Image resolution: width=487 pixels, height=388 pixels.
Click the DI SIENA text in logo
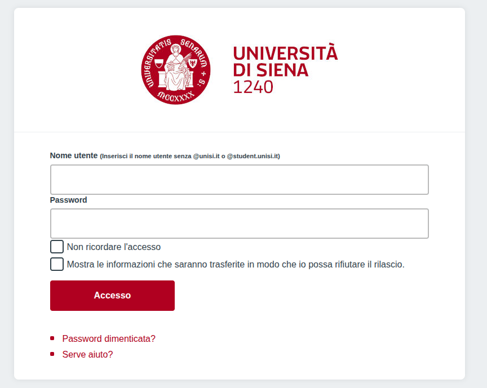click(271, 70)
